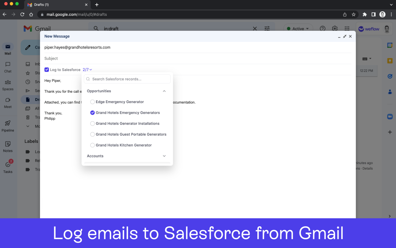
Task: Select Grand Hotels Kitchen Generator opportunity
Action: point(93,145)
